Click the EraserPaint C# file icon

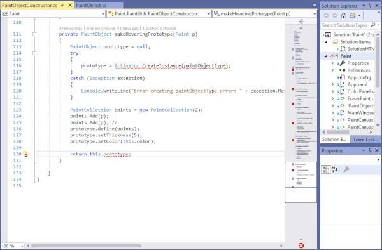click(x=343, y=98)
